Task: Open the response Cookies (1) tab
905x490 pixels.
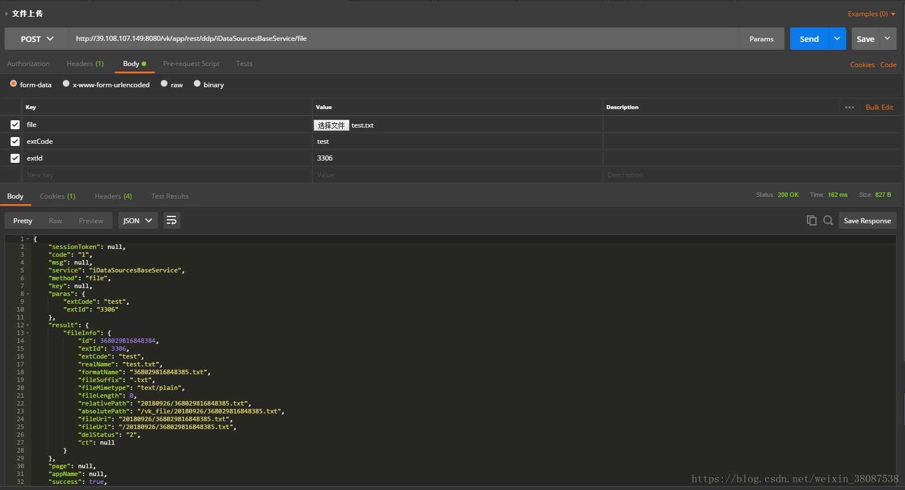Action: point(58,196)
